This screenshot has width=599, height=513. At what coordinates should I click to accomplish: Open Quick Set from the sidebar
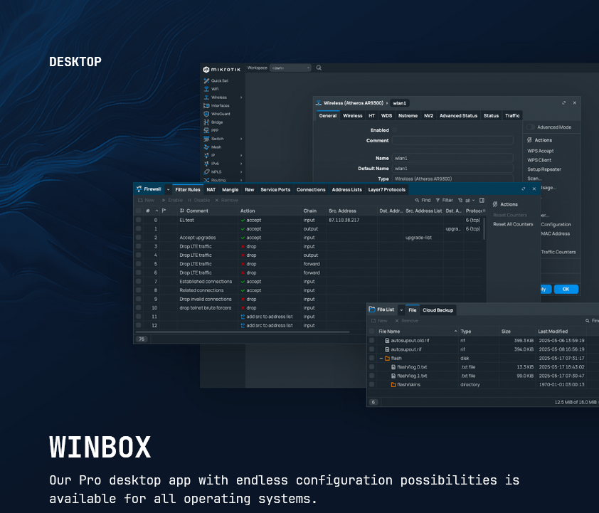pyautogui.click(x=216, y=80)
